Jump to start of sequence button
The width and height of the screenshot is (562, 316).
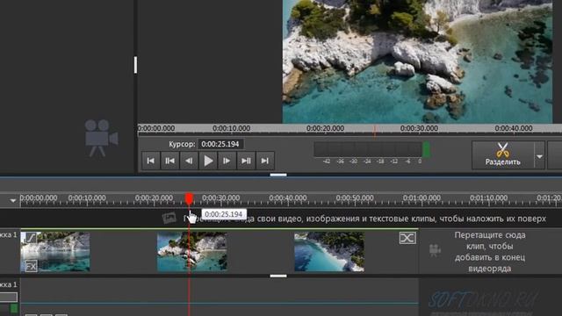pyautogui.click(x=151, y=161)
